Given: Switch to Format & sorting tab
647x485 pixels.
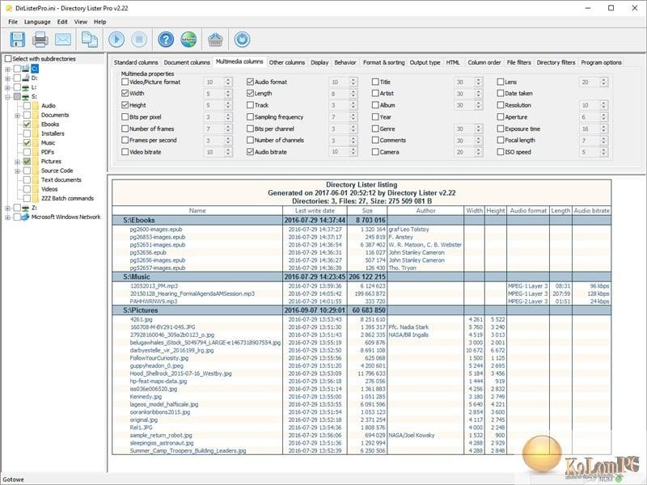Looking at the screenshot, I should 383,62.
